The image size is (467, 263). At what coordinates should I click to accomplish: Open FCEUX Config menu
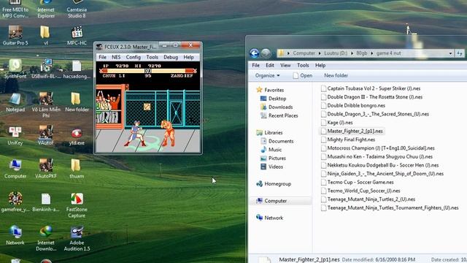coord(133,57)
